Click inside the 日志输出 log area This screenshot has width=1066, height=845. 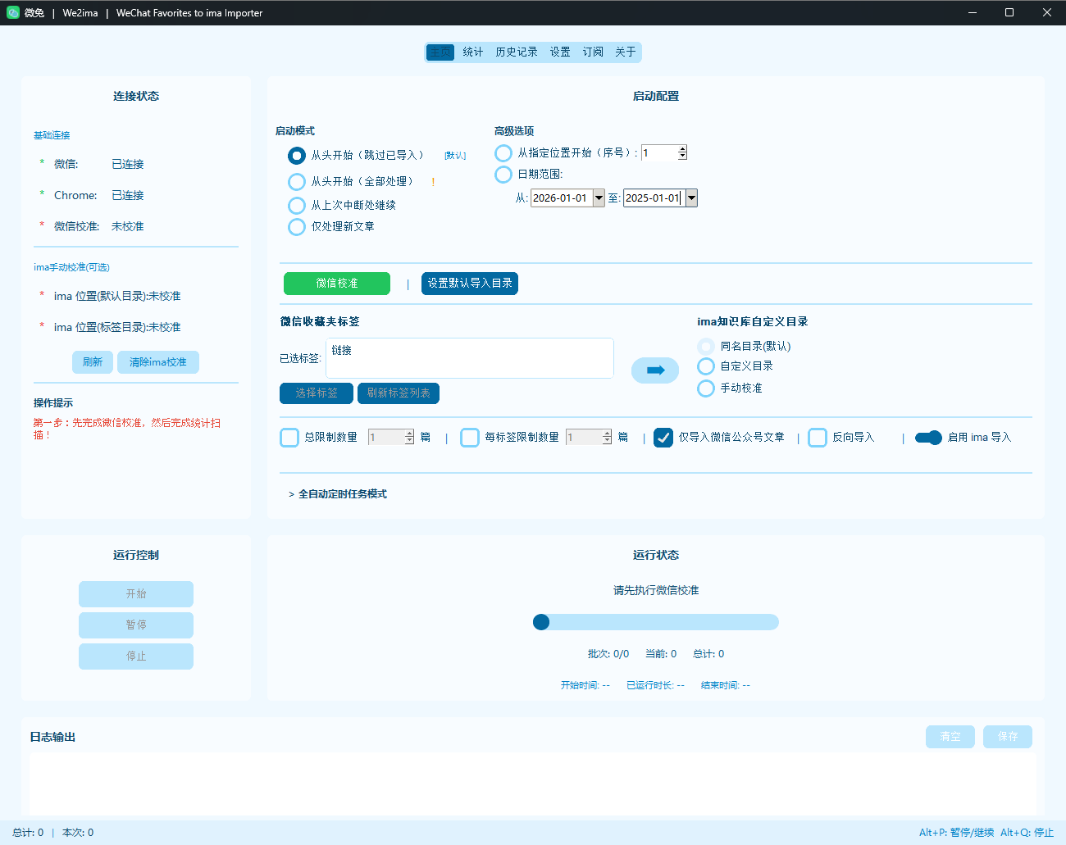pos(533,784)
